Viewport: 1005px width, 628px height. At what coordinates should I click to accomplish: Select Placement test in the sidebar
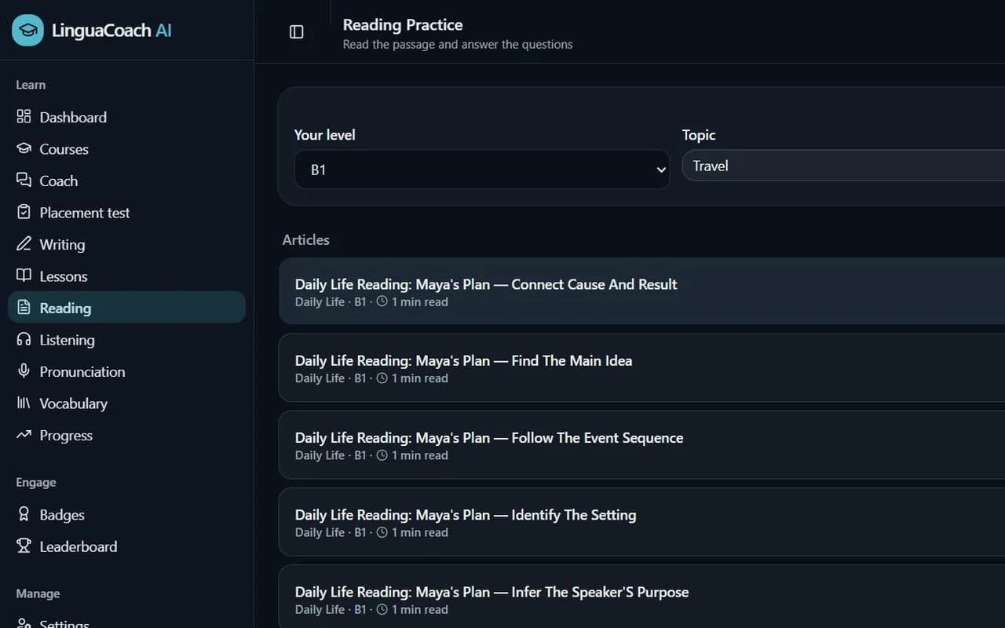point(126,213)
